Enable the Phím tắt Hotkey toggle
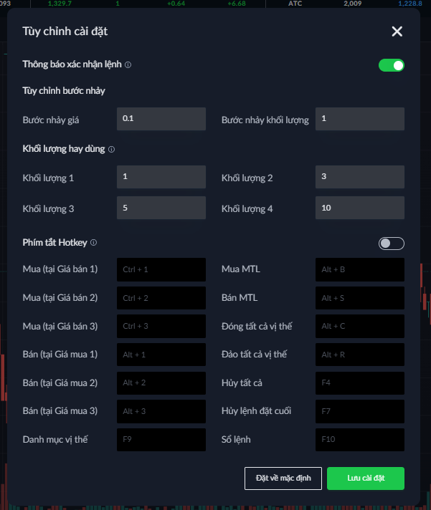 pyautogui.click(x=392, y=244)
